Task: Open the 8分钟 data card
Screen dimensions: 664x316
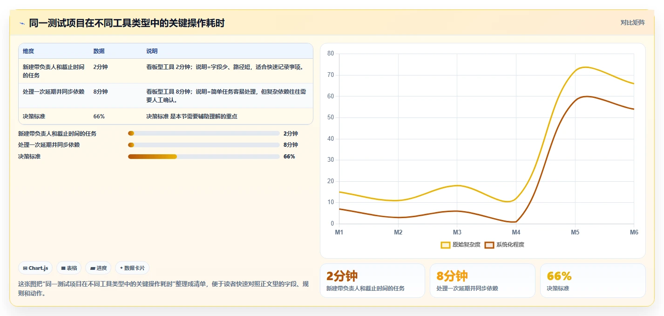Action: pyautogui.click(x=482, y=281)
